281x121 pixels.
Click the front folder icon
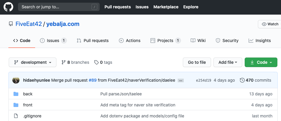tap(16, 105)
